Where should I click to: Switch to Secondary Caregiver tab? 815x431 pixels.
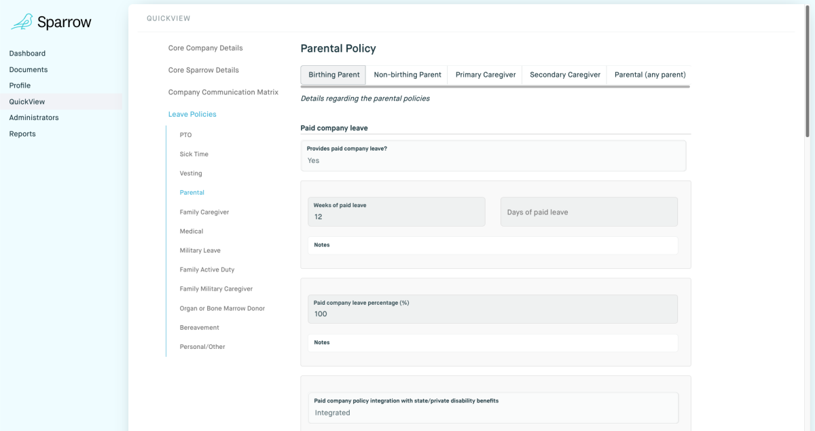pyautogui.click(x=565, y=75)
